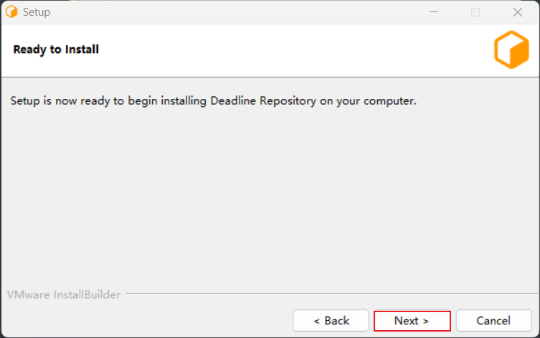
Task: Click the 'VMware InstallBuilder' label
Action: point(64,295)
